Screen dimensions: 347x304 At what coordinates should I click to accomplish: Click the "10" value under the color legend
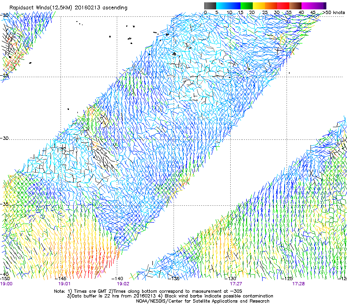(229, 13)
